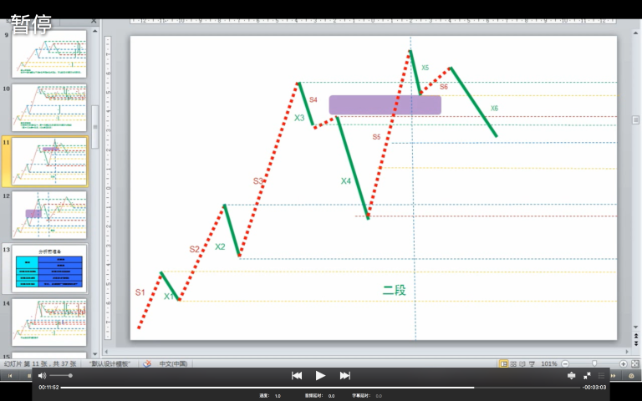The width and height of the screenshot is (642, 401).
Task: Click the fit-to-screen icon in player
Action: click(x=571, y=376)
